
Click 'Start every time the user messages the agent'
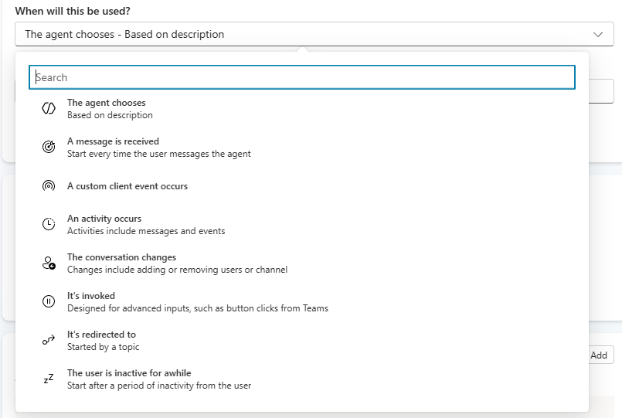pos(158,154)
